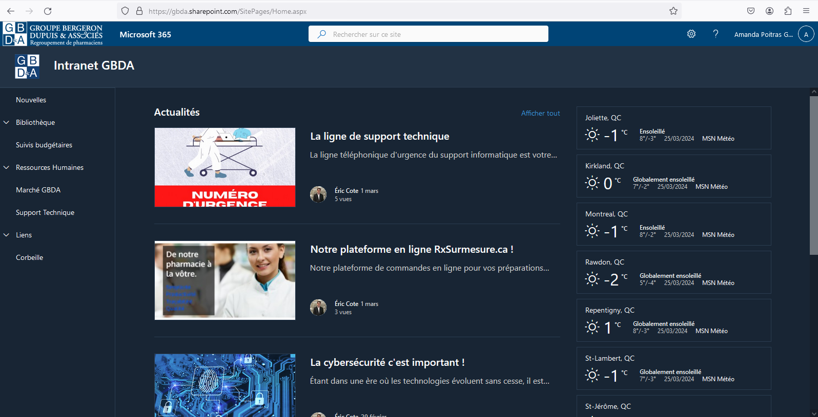Open the browser hamburger menu
The height and width of the screenshot is (417, 818).
click(806, 11)
